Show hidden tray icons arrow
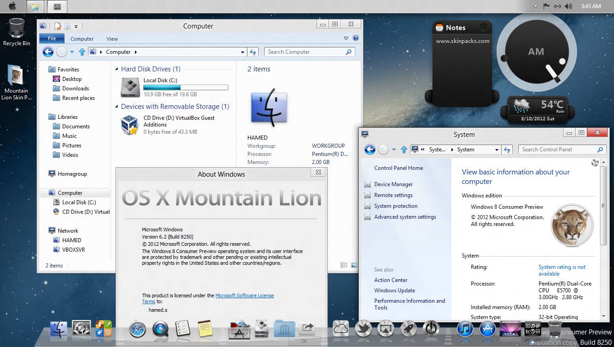Screen dimensions: 614x347 click(x=535, y=6)
